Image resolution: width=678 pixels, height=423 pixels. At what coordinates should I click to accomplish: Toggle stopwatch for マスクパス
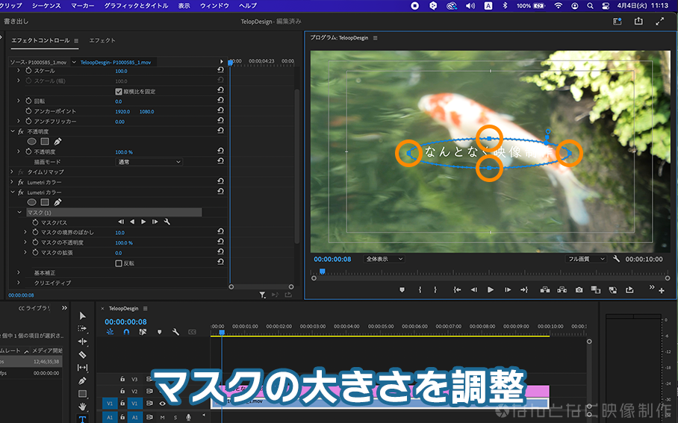click(x=35, y=222)
